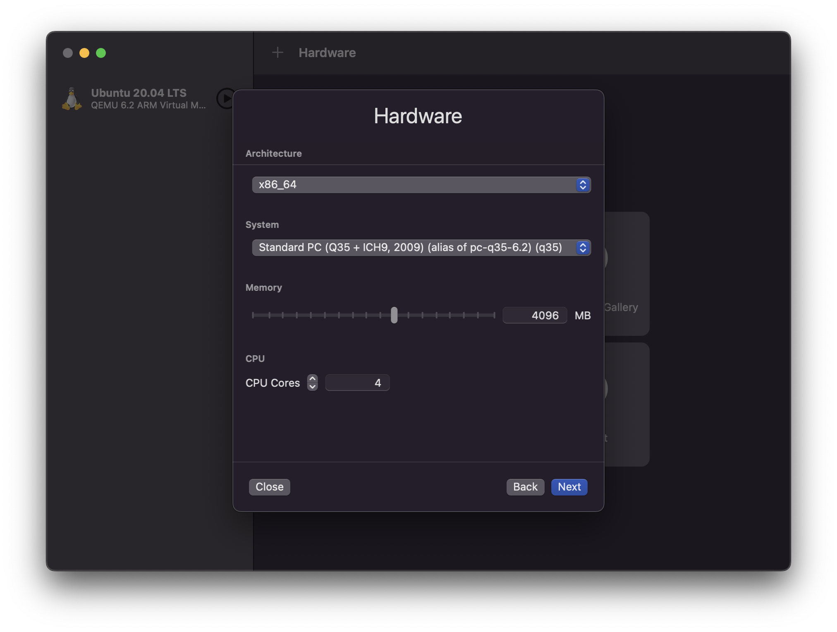
Task: Click Next to continue the setup
Action: 569,487
